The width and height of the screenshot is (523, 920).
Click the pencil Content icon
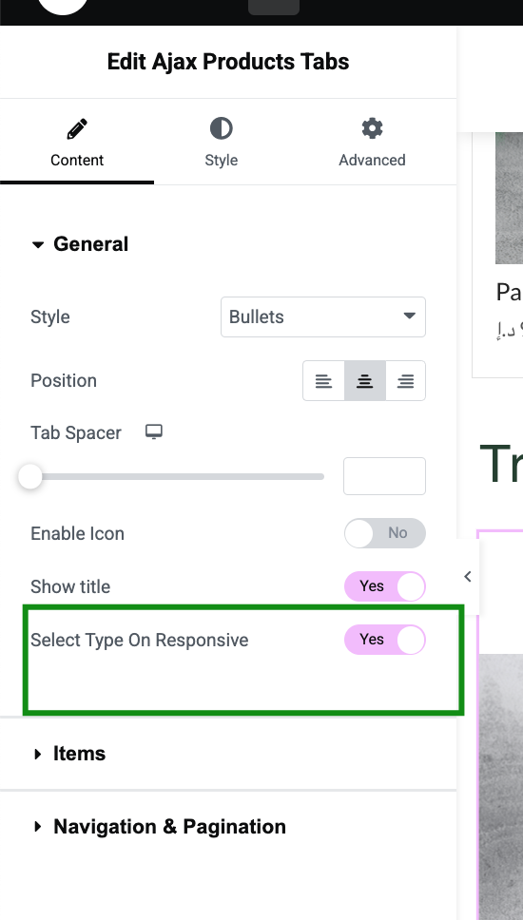coord(77,128)
